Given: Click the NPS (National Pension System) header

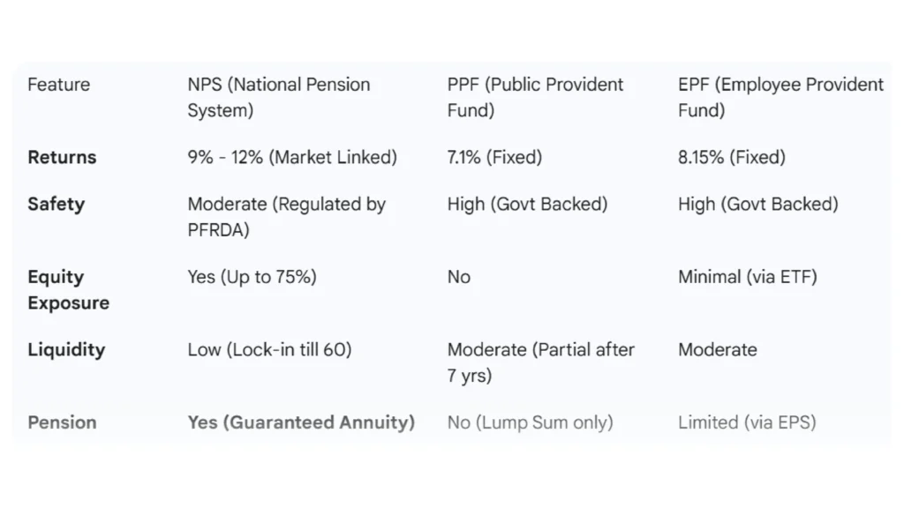Looking at the screenshot, I should coord(278,97).
